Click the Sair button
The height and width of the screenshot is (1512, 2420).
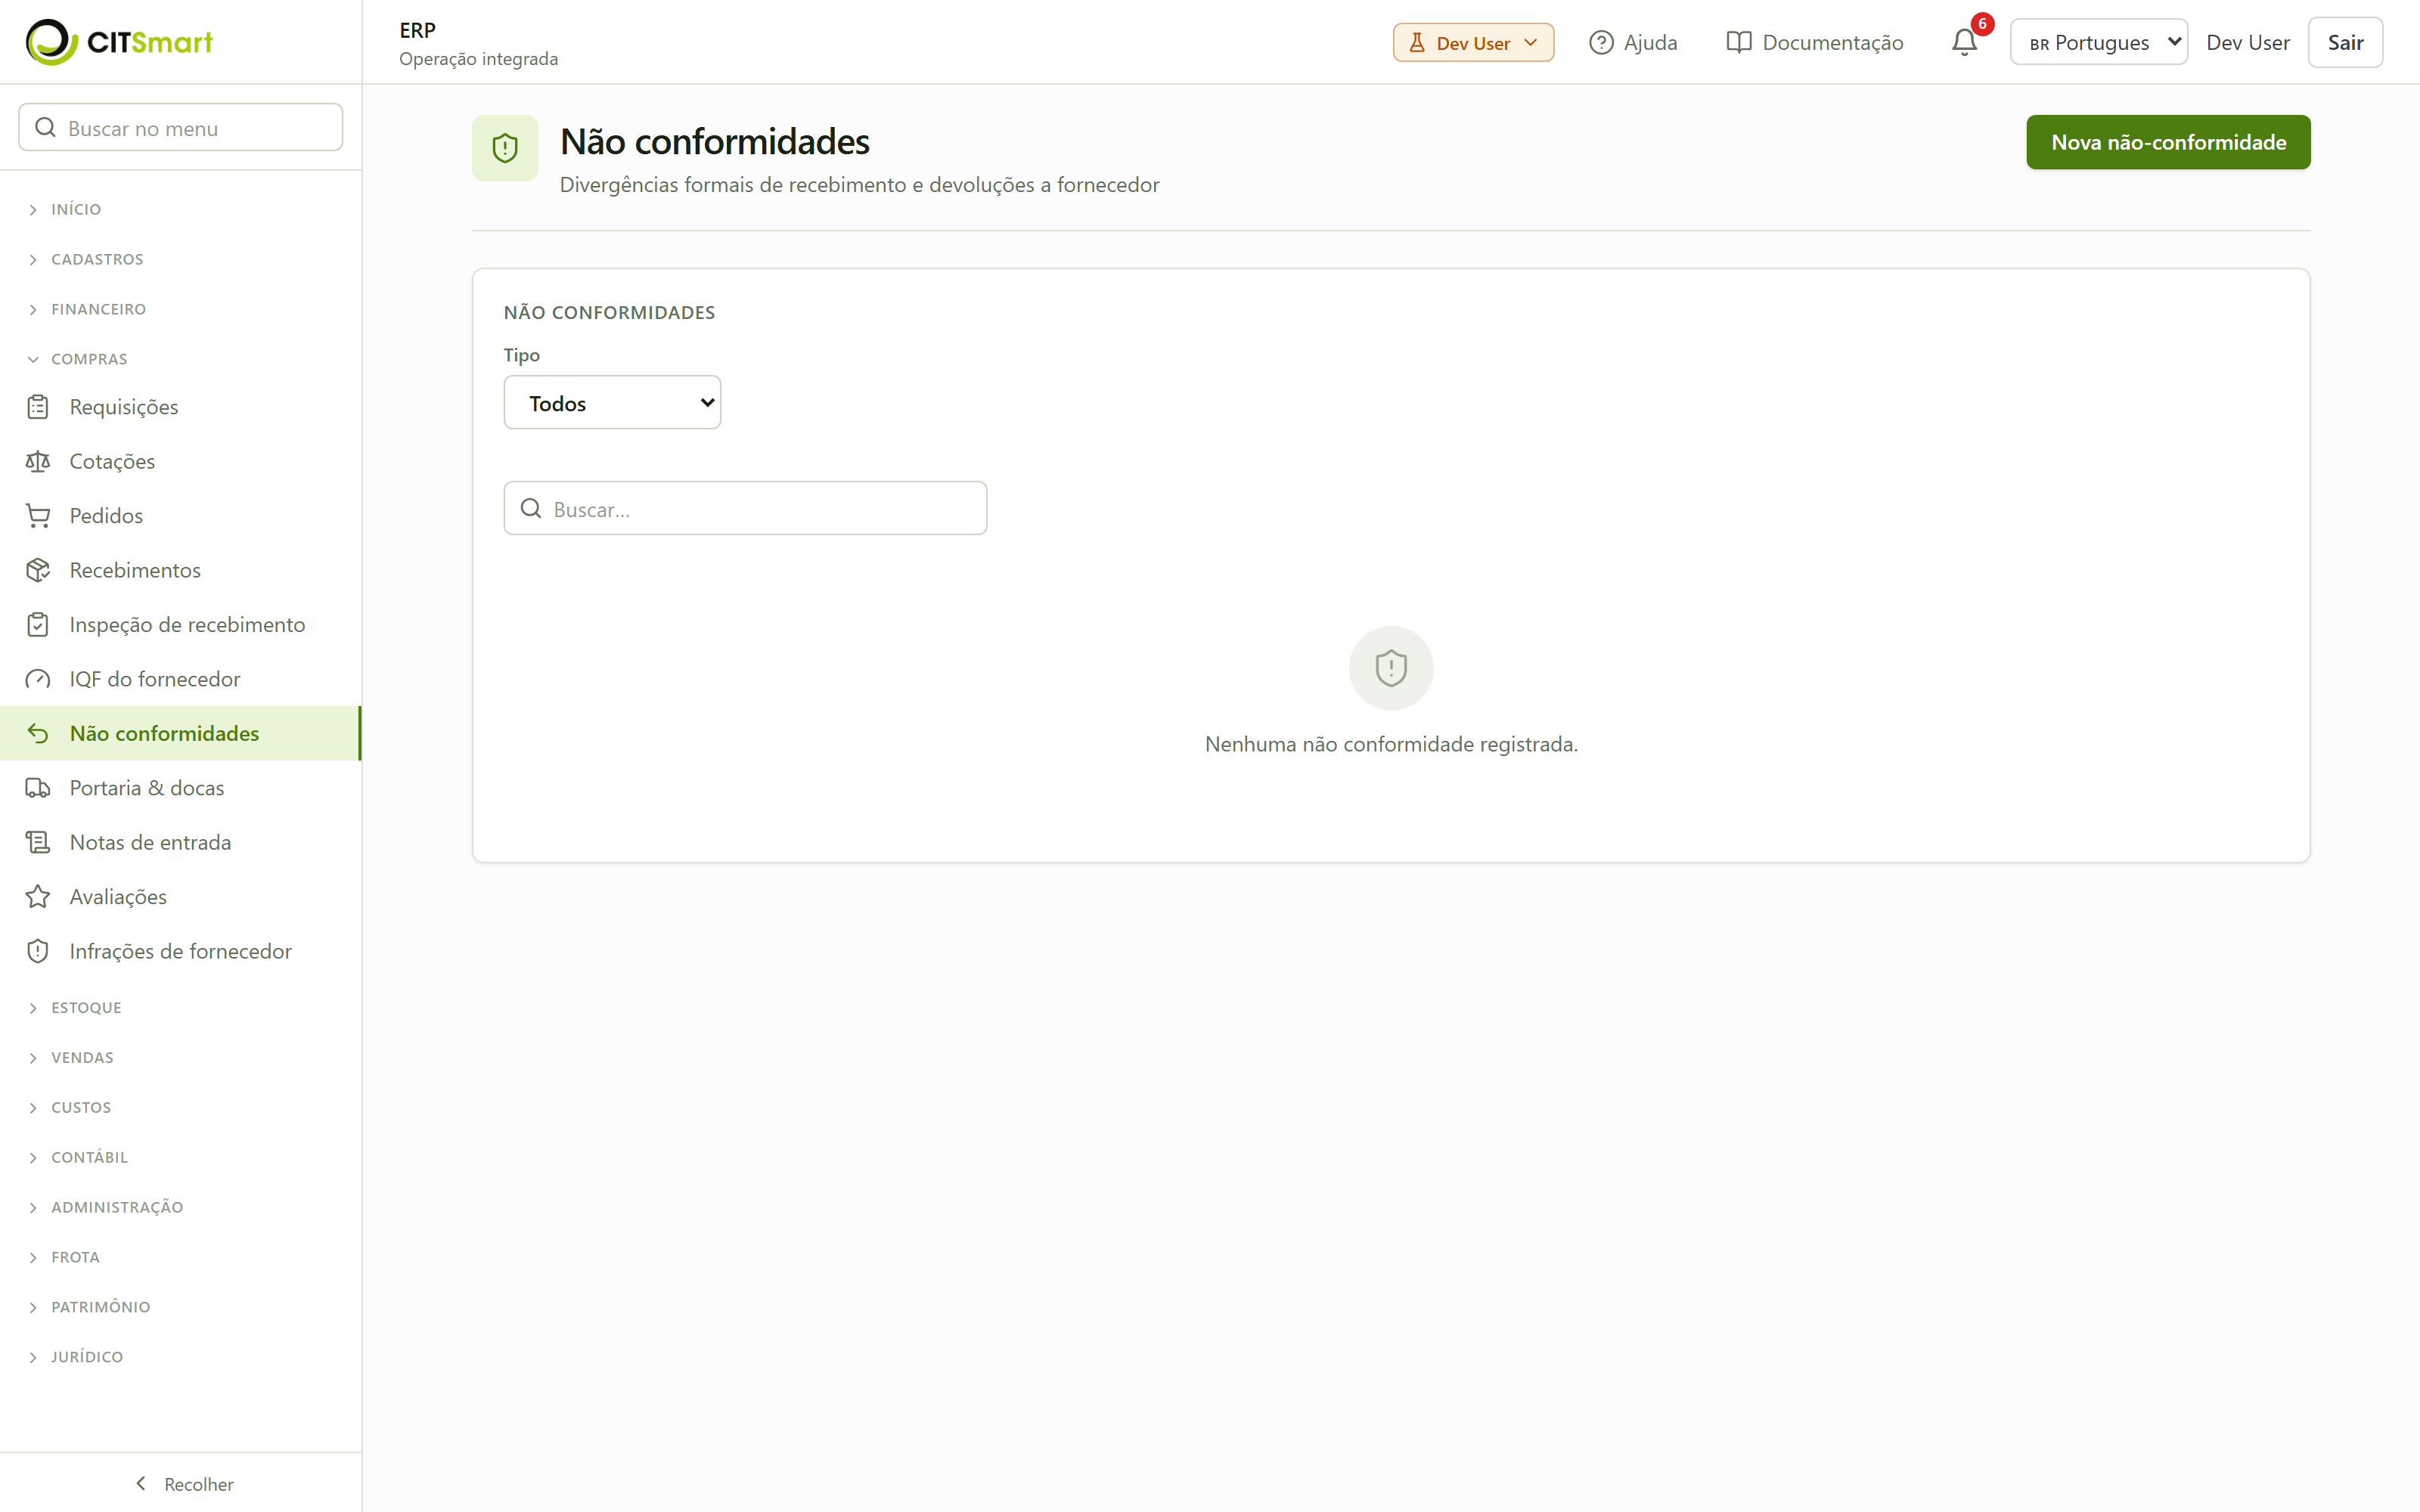tap(2345, 42)
